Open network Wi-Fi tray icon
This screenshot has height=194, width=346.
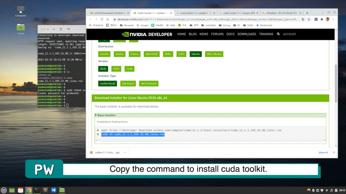pyautogui.click(x=327, y=190)
